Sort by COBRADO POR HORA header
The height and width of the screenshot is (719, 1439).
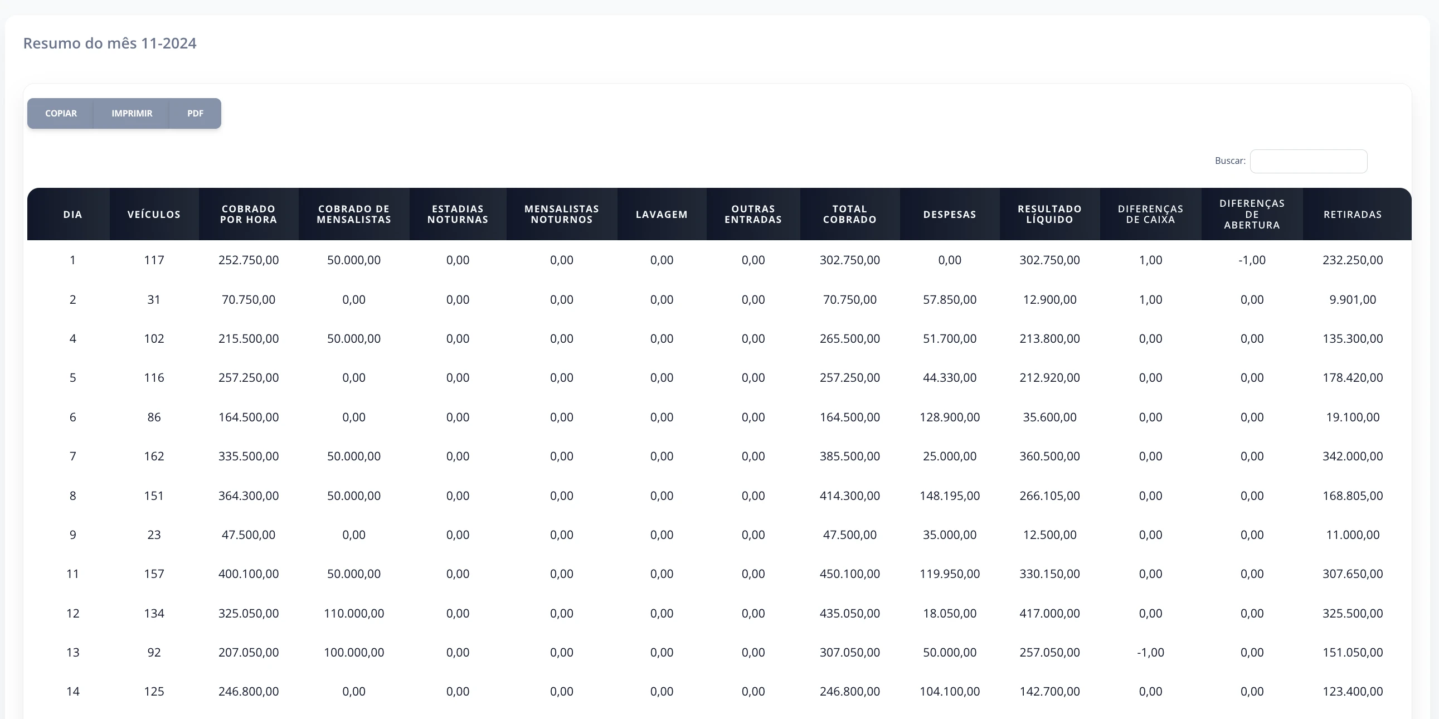click(x=249, y=214)
